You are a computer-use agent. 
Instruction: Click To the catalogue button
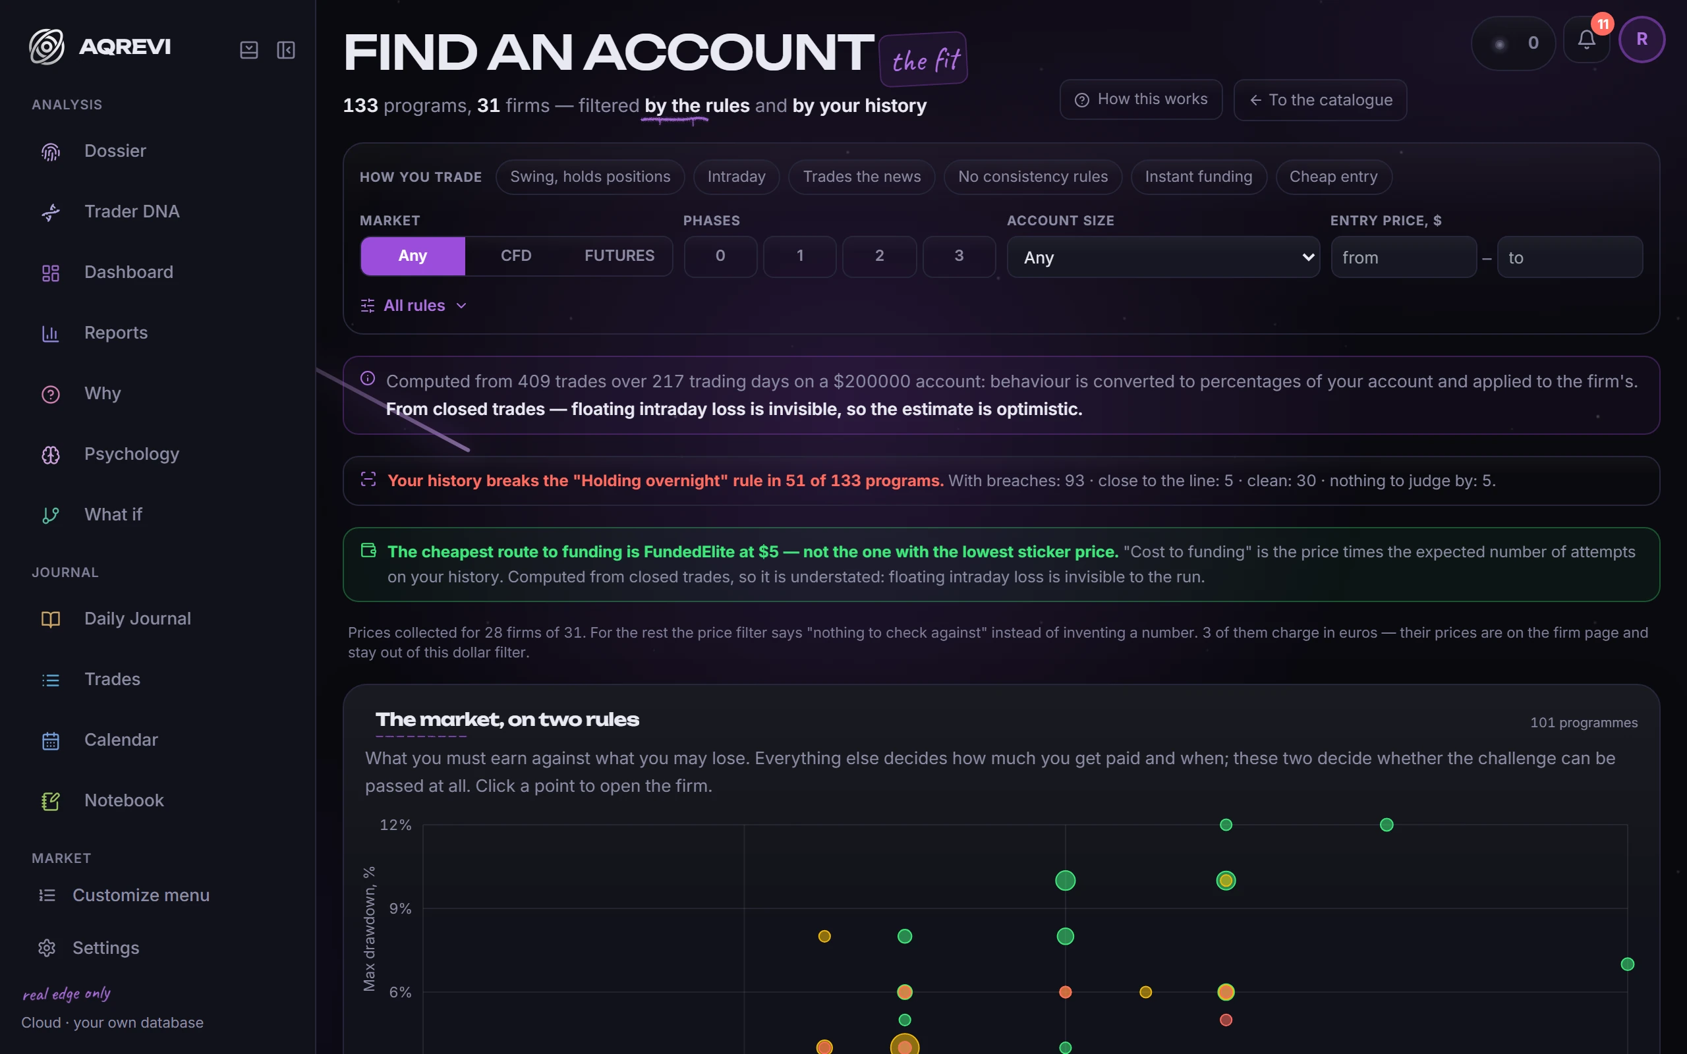pos(1321,99)
